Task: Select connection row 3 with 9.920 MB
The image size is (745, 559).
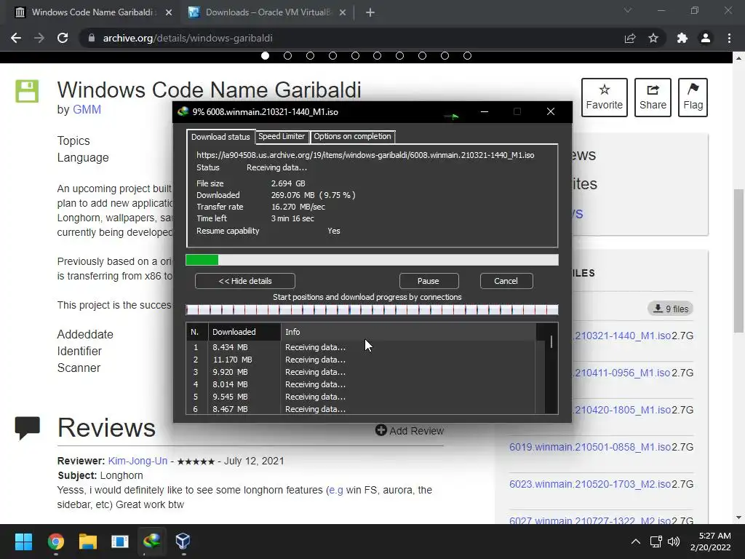Action: tap(361, 372)
